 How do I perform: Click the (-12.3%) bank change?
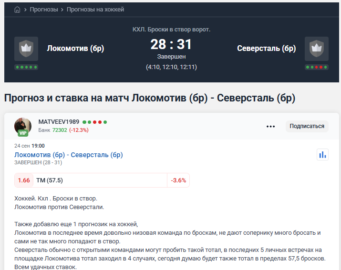[x=79, y=130]
